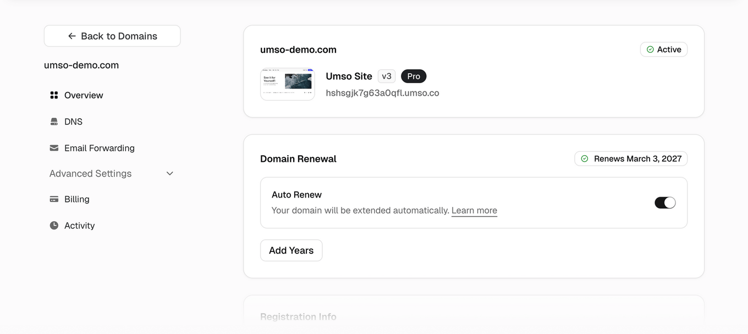Screen dimensions: 748x334
Task: Click the green check icon beside Active
Action: tap(650, 50)
